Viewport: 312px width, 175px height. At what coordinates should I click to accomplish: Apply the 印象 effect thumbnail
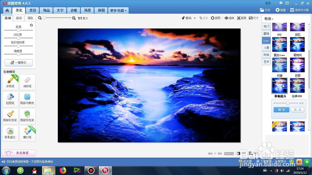280,65
